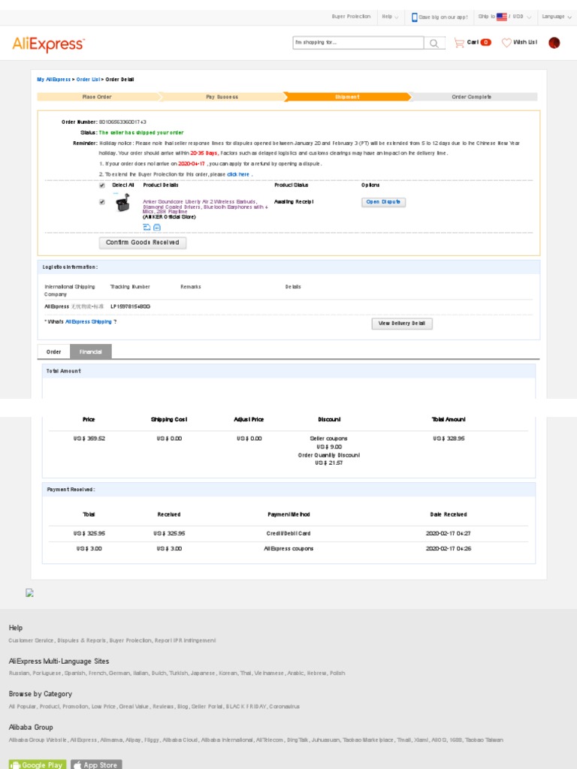Open the Wish List heart icon
Viewport: 577px width, 769px height.
click(x=506, y=43)
